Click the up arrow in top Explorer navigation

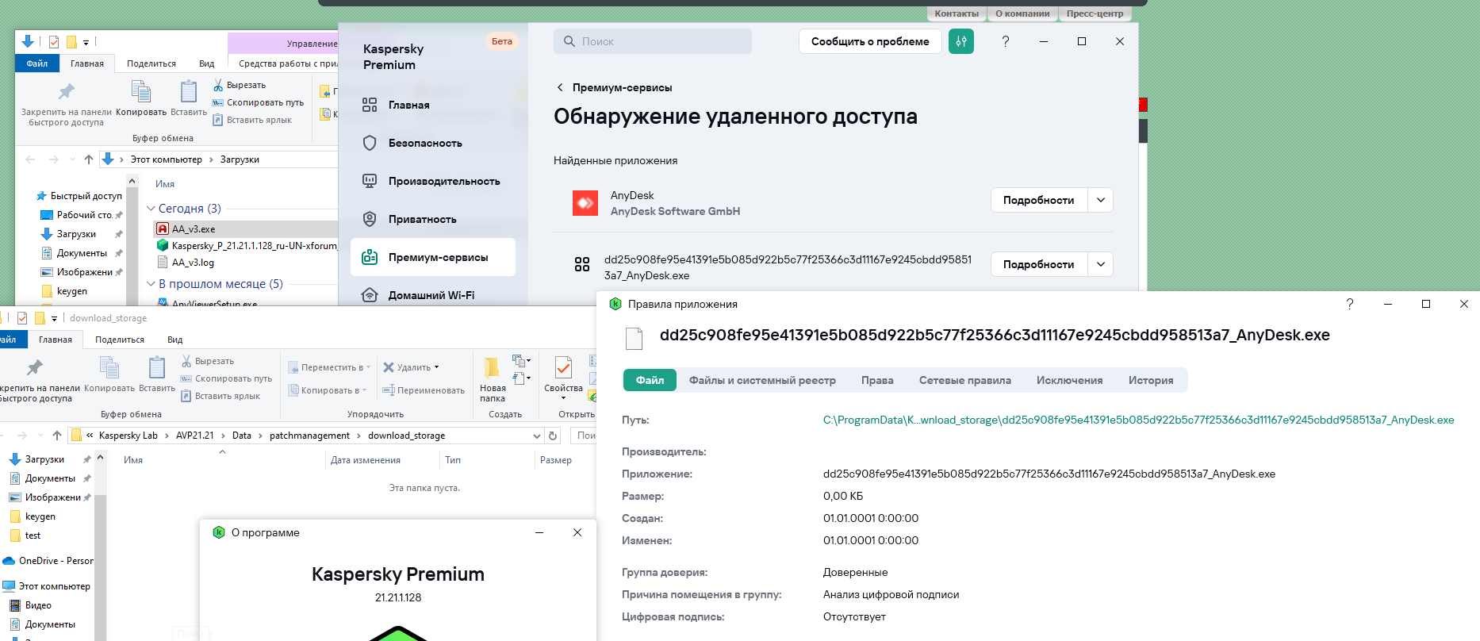pyautogui.click(x=89, y=159)
